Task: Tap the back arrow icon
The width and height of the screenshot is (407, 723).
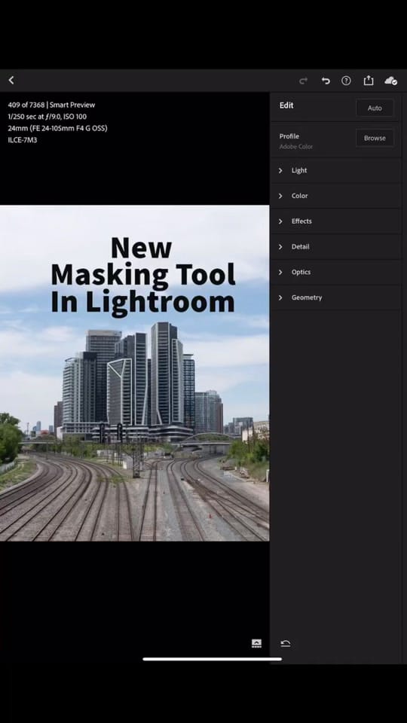Action: pos(11,81)
